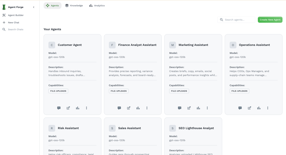Click the Customer Agent avatar letter C

point(52,45)
